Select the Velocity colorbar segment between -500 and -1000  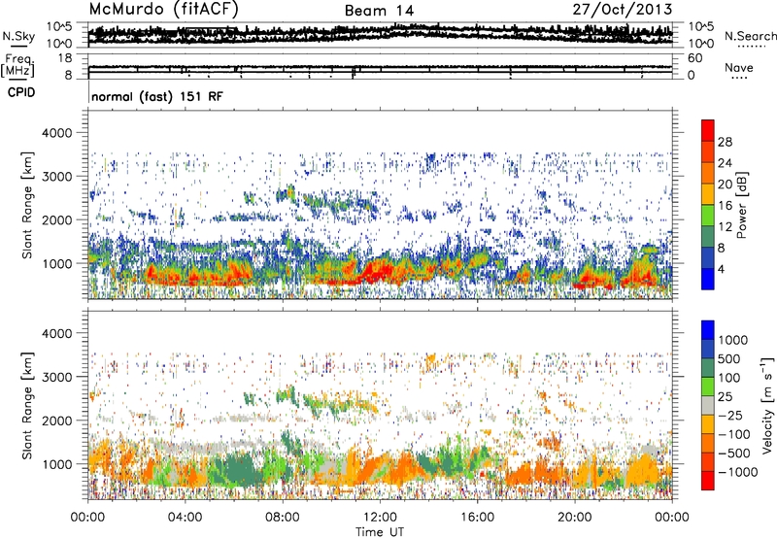[708, 461]
